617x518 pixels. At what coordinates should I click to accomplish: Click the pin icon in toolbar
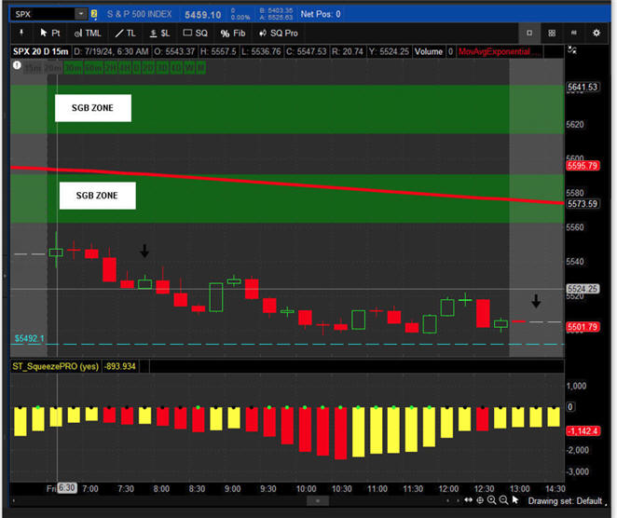(x=21, y=33)
